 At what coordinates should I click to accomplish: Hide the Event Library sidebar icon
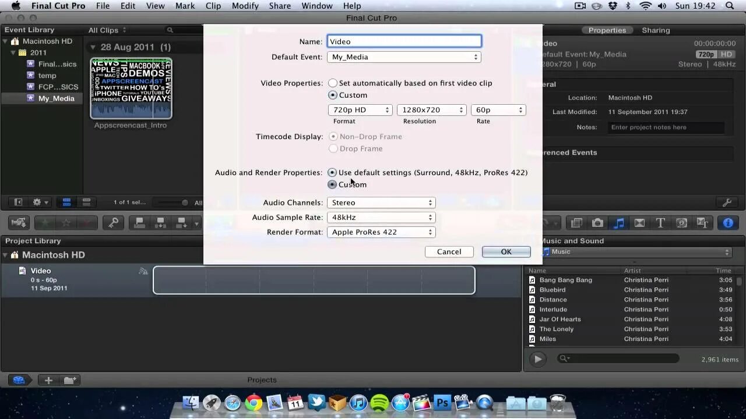pyautogui.click(x=18, y=203)
